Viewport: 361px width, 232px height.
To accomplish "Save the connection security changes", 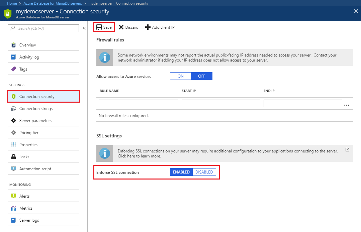I will tap(103, 27).
